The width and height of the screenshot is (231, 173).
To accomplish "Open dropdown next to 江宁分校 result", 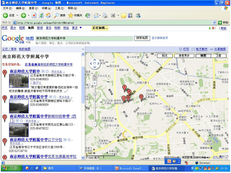I will 65,140.
